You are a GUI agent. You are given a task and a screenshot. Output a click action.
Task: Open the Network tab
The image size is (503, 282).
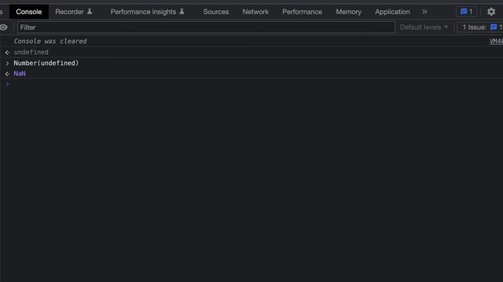point(255,12)
